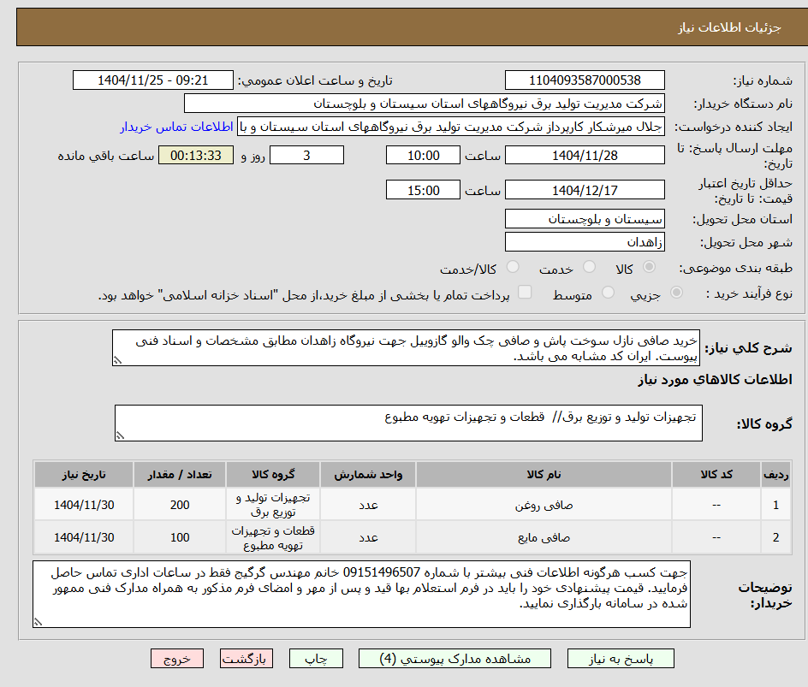
Task: Select the کالا radio button
Action: [650, 267]
